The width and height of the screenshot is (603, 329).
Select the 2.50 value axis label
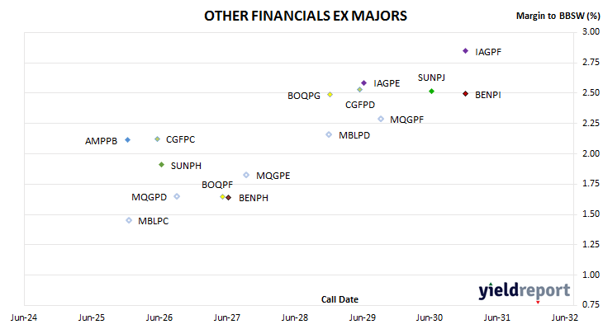(x=591, y=92)
